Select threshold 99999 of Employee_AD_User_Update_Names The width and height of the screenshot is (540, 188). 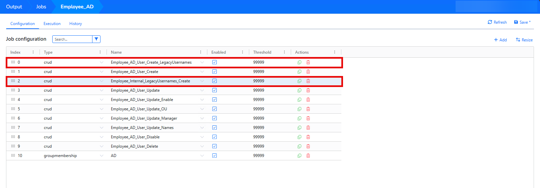[x=259, y=128]
